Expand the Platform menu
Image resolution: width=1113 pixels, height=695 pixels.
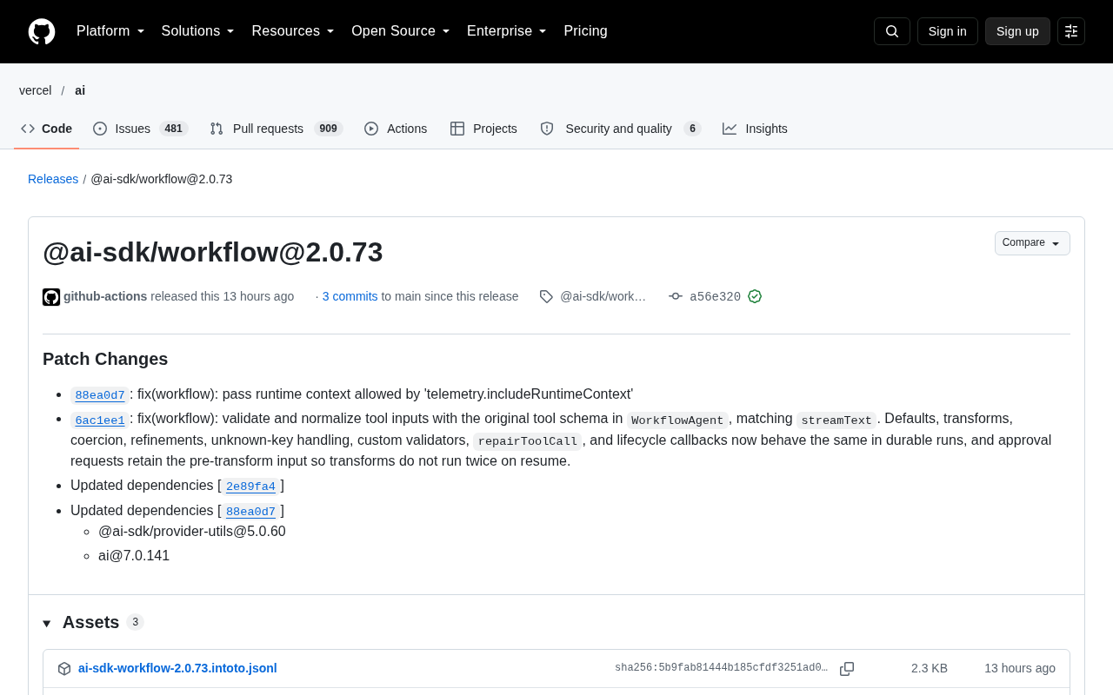[110, 31]
